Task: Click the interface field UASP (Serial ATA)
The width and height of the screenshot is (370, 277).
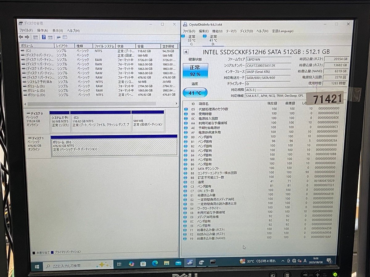Action: point(268,71)
